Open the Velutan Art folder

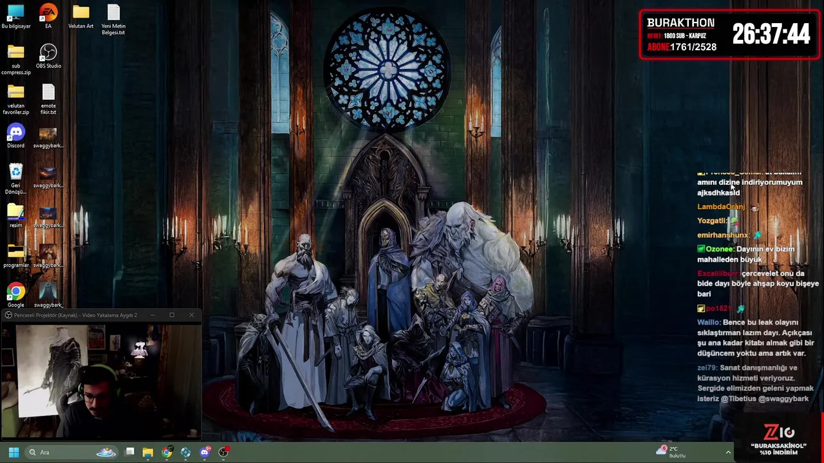click(80, 17)
